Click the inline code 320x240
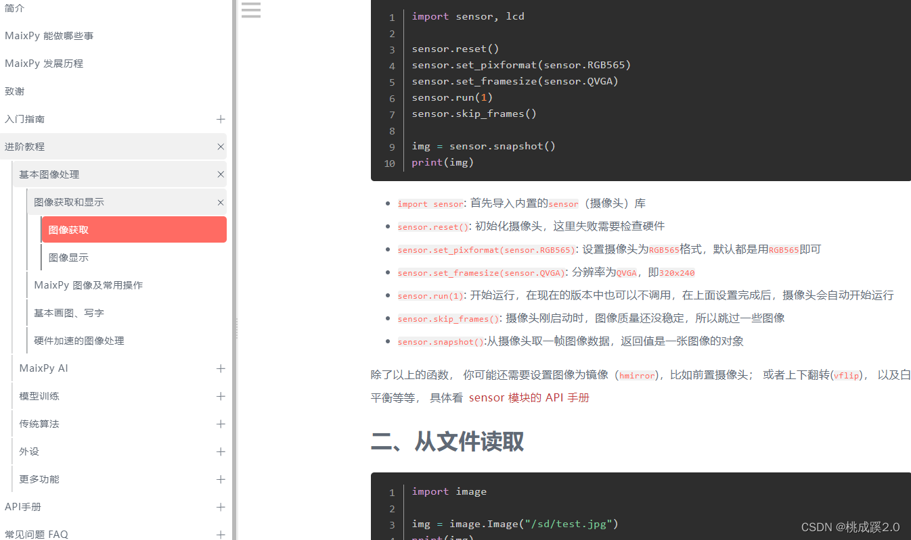This screenshot has width=911, height=540. tap(677, 273)
